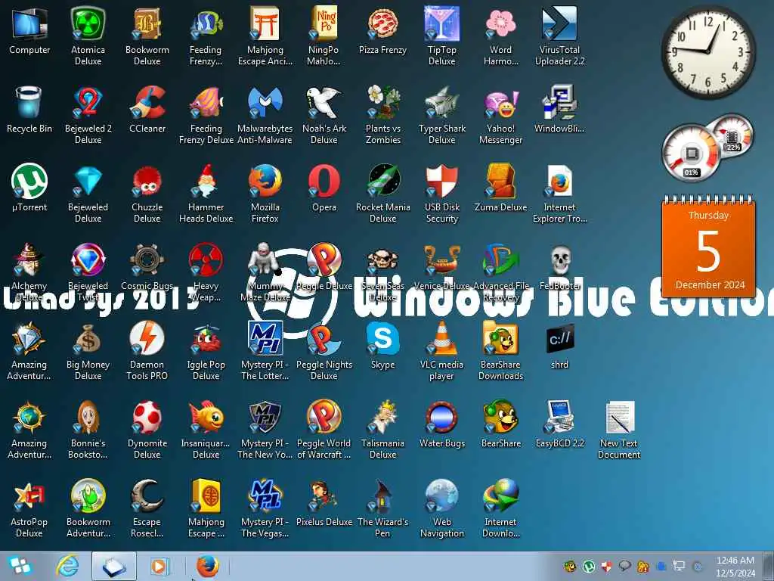The image size is (774, 581).
Task: Click the Dynomite Deluxe egg icon
Action: coord(147,417)
